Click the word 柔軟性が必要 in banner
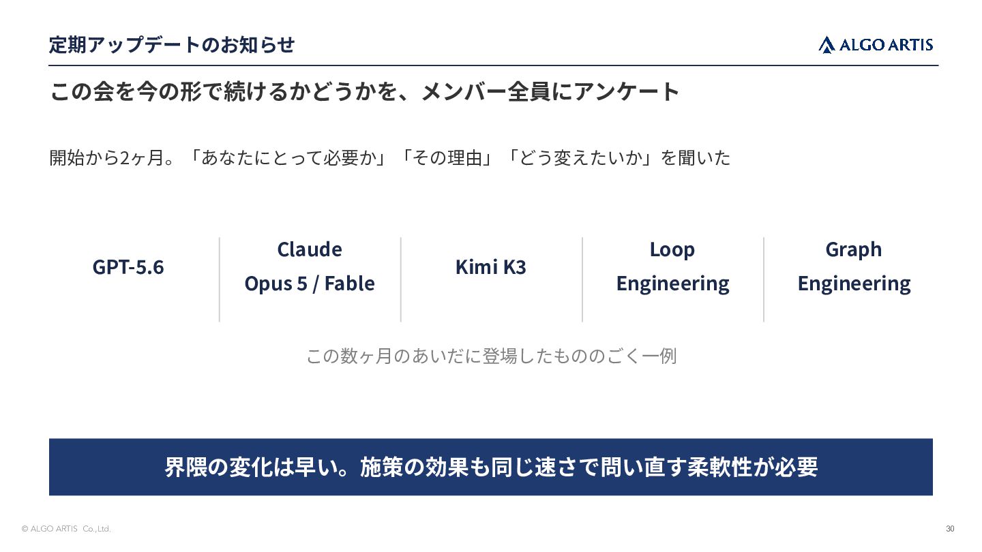 752,467
